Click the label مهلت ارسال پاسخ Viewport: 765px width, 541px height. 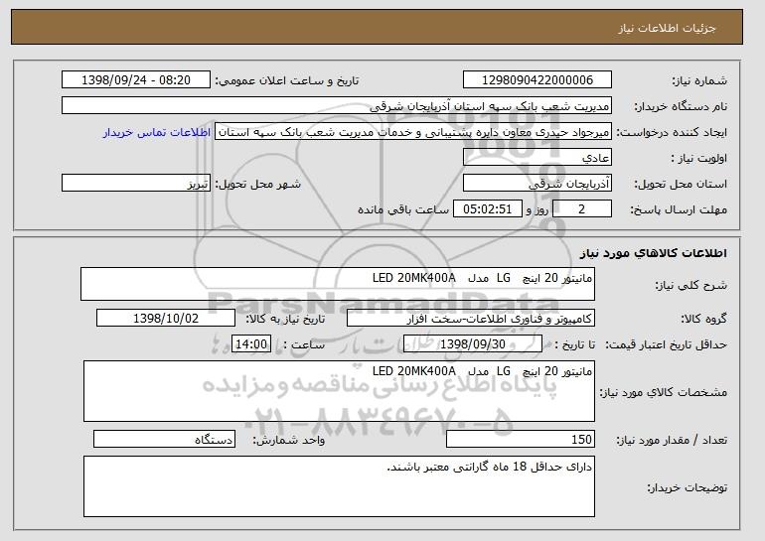tap(679, 209)
